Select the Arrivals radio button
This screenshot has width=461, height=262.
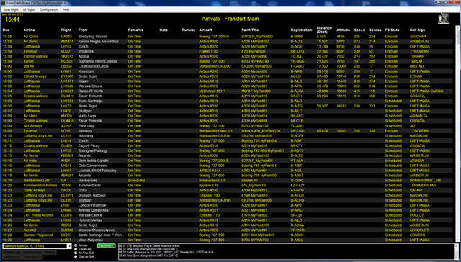coord(76,245)
